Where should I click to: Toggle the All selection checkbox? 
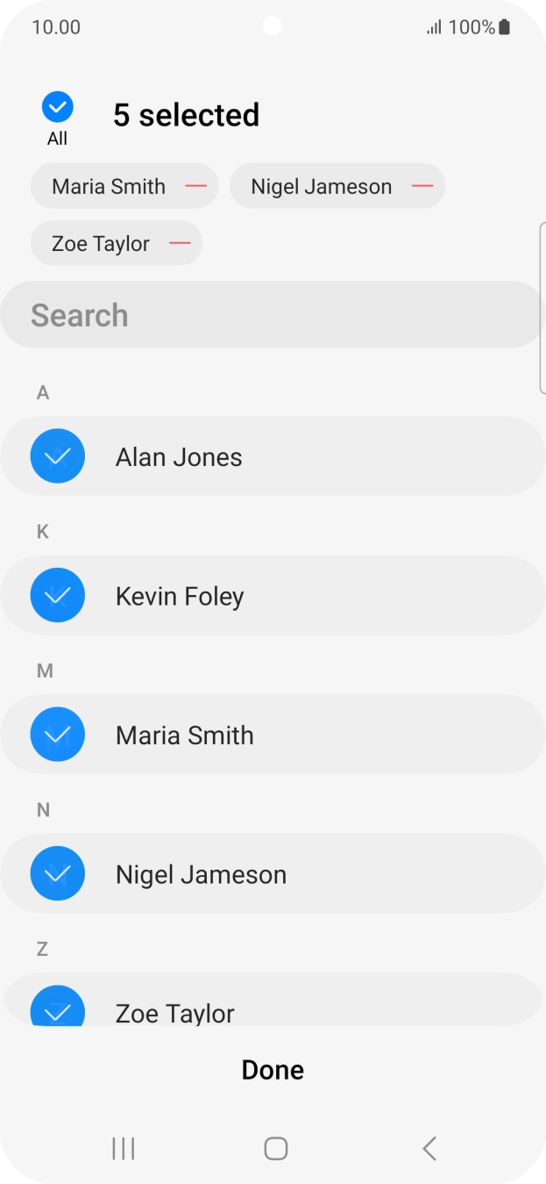[58, 108]
